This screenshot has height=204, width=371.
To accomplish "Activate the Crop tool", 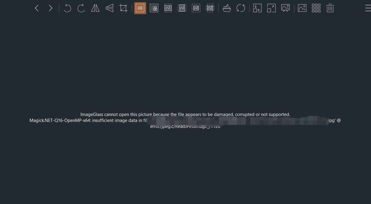I will 123,8.
